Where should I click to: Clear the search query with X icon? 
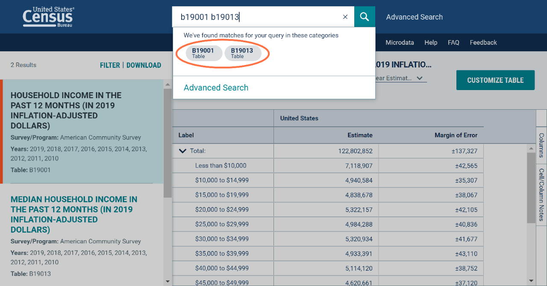pos(345,17)
